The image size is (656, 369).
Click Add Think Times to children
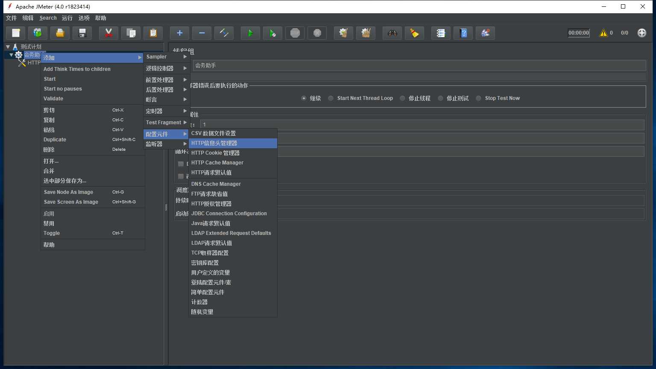tap(93, 69)
